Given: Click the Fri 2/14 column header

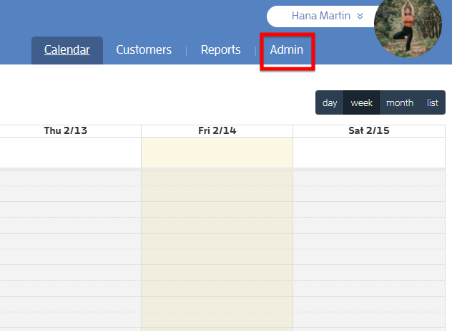Looking at the screenshot, I should 217,131.
